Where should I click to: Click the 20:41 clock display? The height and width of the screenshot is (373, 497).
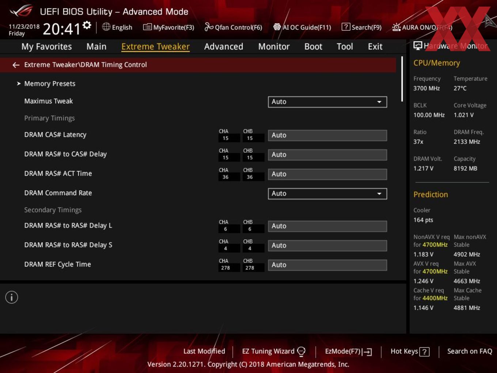(x=61, y=29)
